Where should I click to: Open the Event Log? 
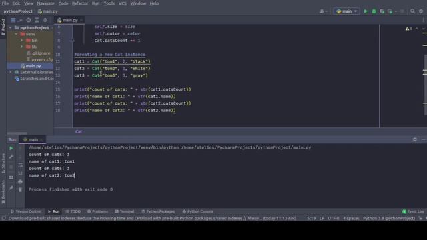pyautogui.click(x=413, y=211)
